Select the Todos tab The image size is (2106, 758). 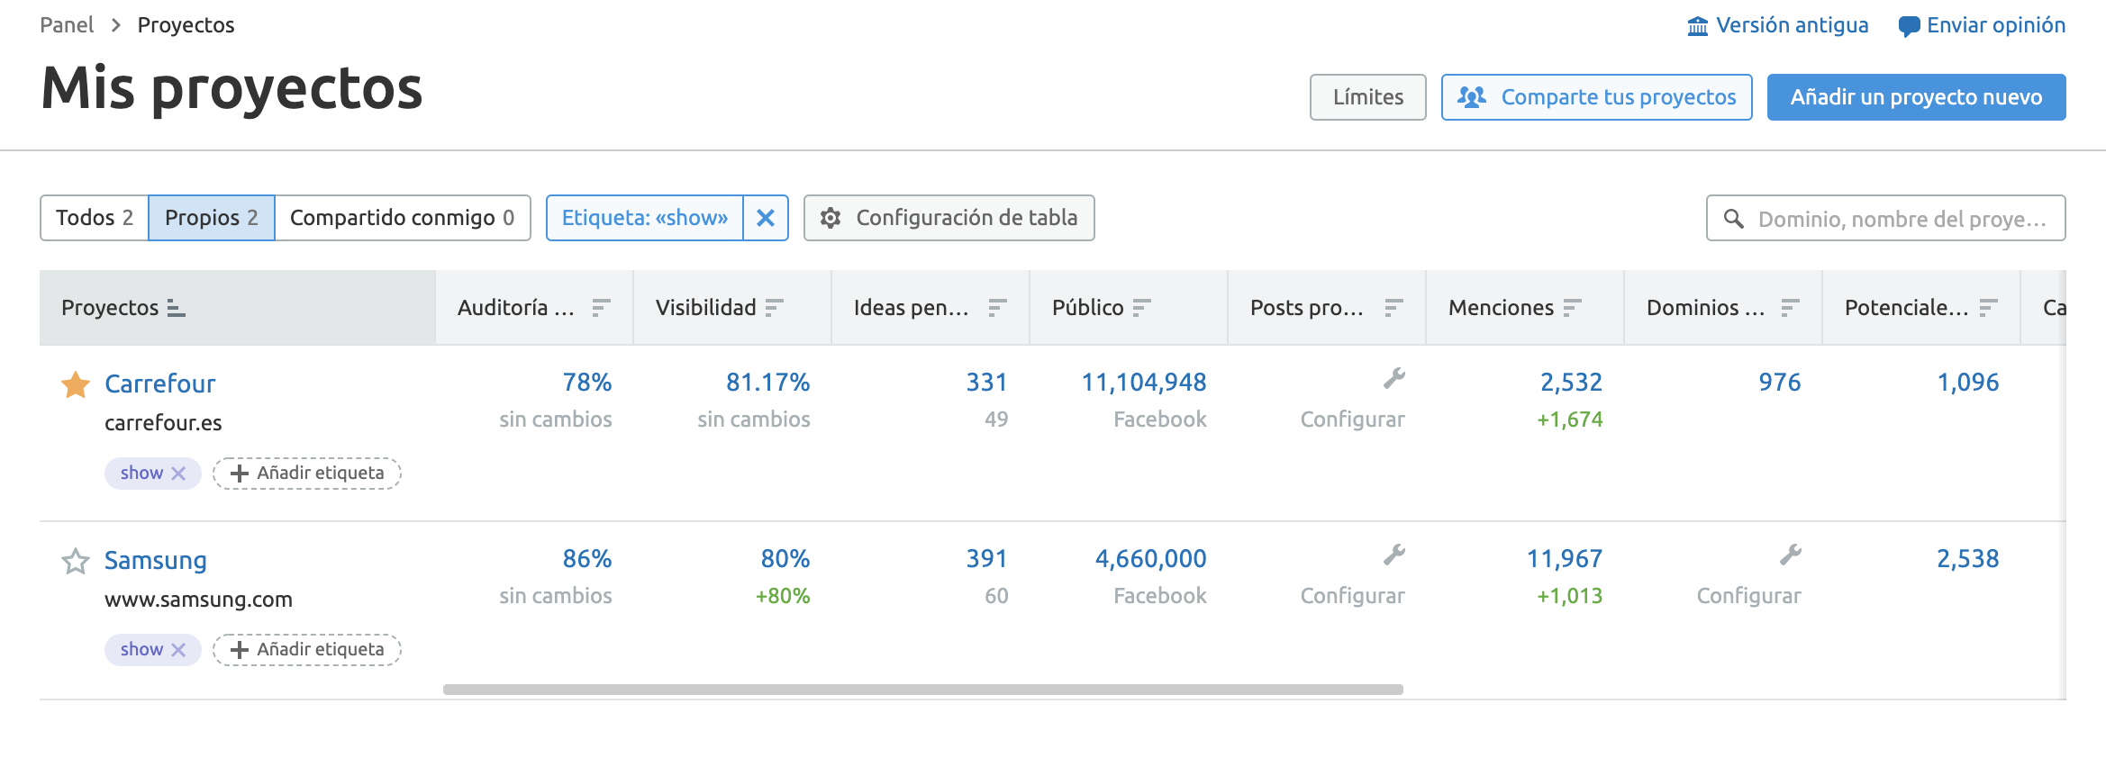coord(95,218)
